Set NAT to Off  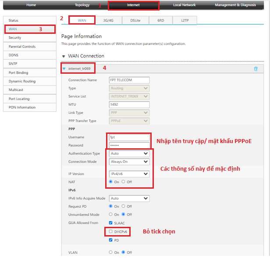[123, 182]
